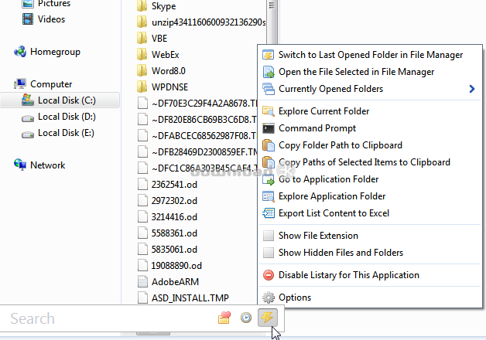Click the Listary recent history clock icon

pyautogui.click(x=246, y=318)
